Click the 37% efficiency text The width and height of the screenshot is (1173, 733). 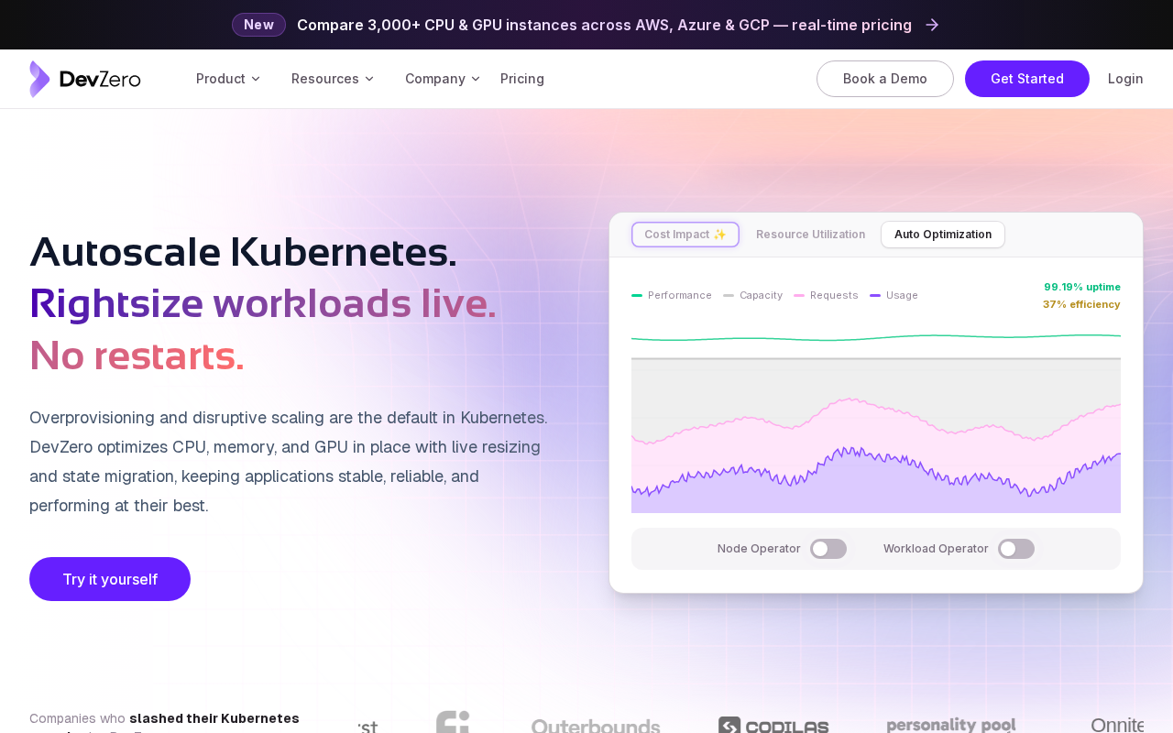tap(1081, 304)
